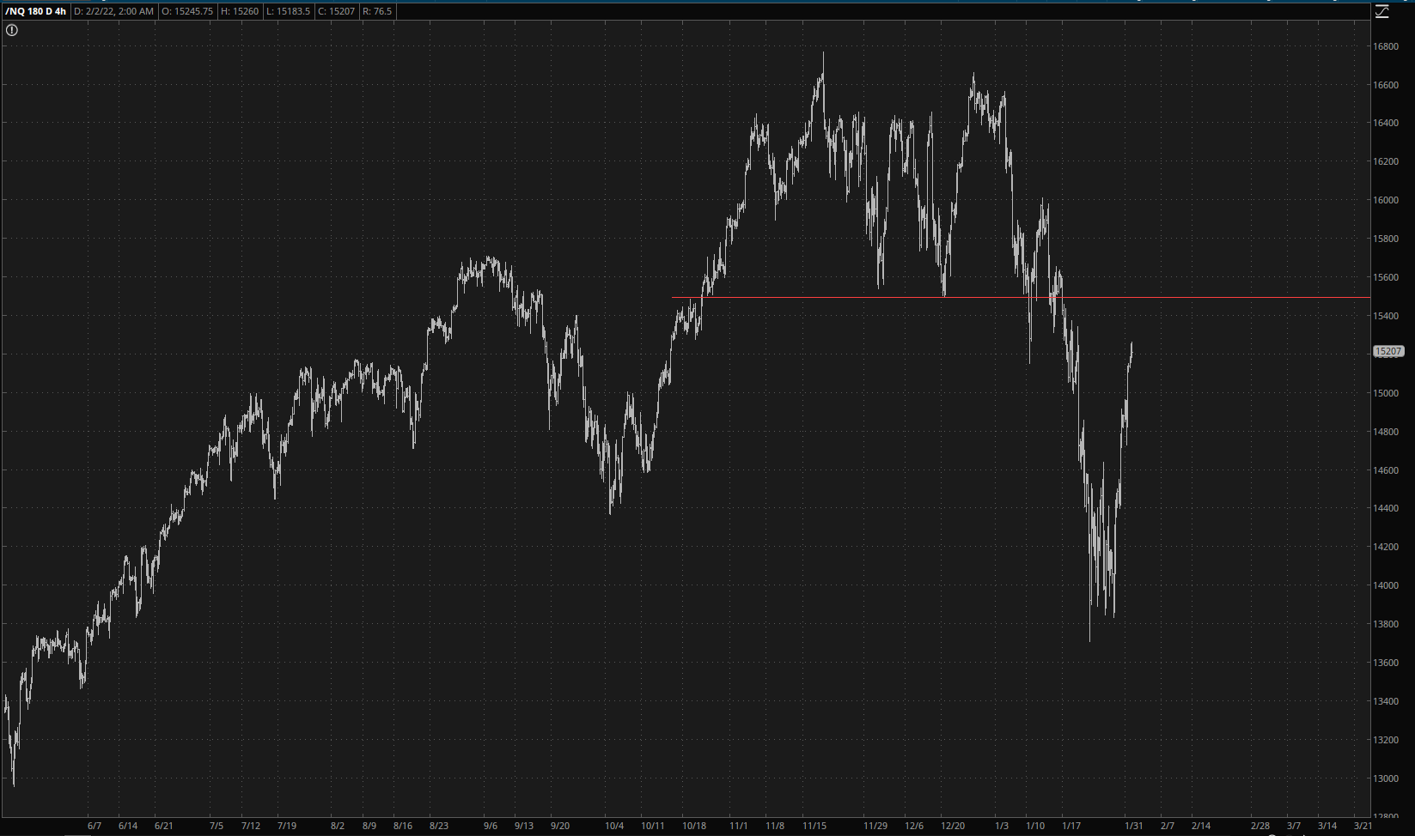Open the price axis scale settings icon
This screenshot has width=1415, height=836.
click(x=1382, y=11)
